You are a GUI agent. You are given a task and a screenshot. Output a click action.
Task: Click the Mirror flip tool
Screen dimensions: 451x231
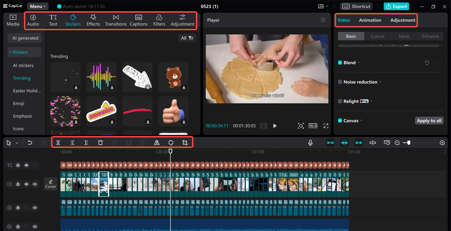157,143
